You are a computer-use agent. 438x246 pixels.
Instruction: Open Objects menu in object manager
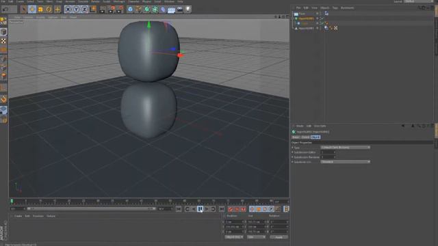324,8
